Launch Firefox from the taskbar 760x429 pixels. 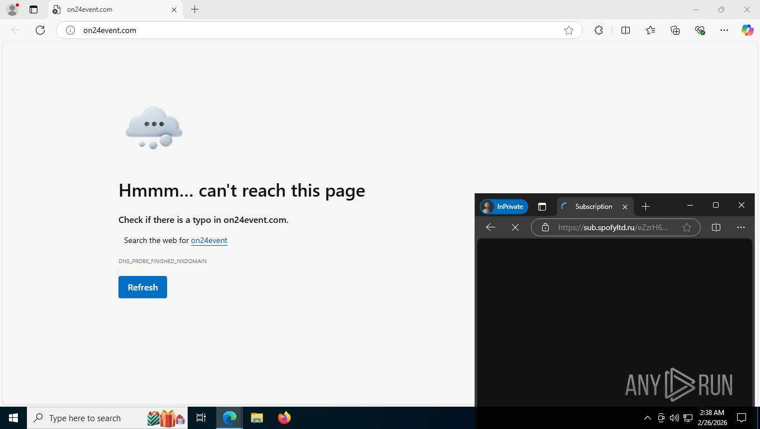click(x=284, y=418)
